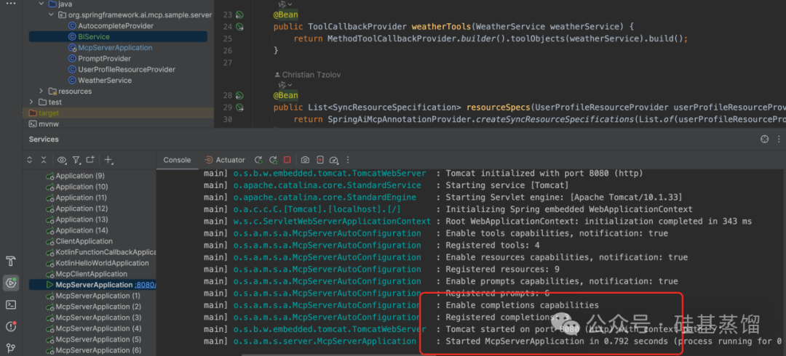Switch to the Console tab
Screen dimensions: 786x356
177,160
